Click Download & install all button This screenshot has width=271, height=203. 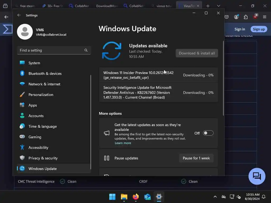click(197, 53)
